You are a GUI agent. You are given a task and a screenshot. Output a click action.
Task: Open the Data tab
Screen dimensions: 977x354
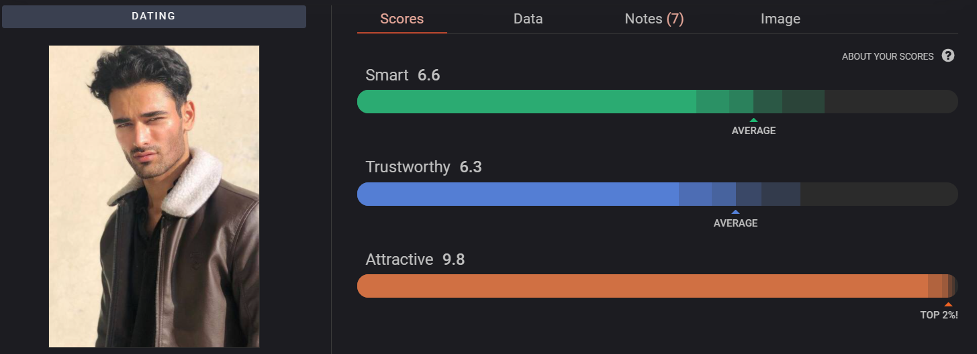[x=528, y=19]
